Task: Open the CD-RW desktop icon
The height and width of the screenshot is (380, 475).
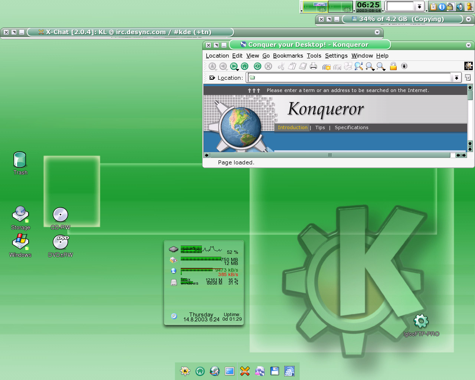Action: pos(60,219)
